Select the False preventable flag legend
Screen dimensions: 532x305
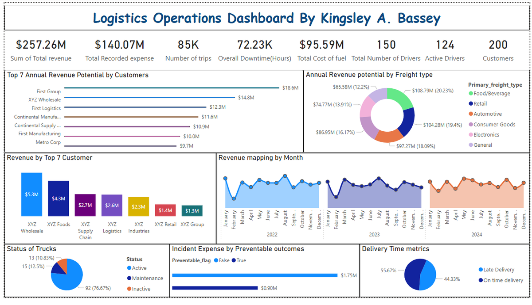click(222, 260)
